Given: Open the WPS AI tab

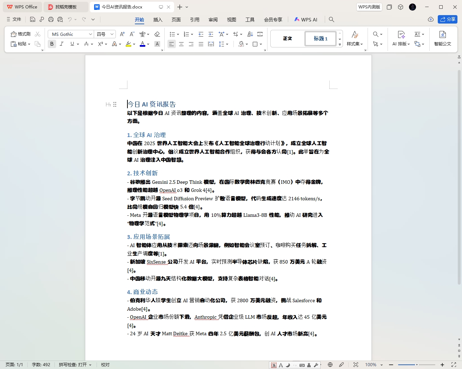Looking at the screenshot, I should pos(306,20).
